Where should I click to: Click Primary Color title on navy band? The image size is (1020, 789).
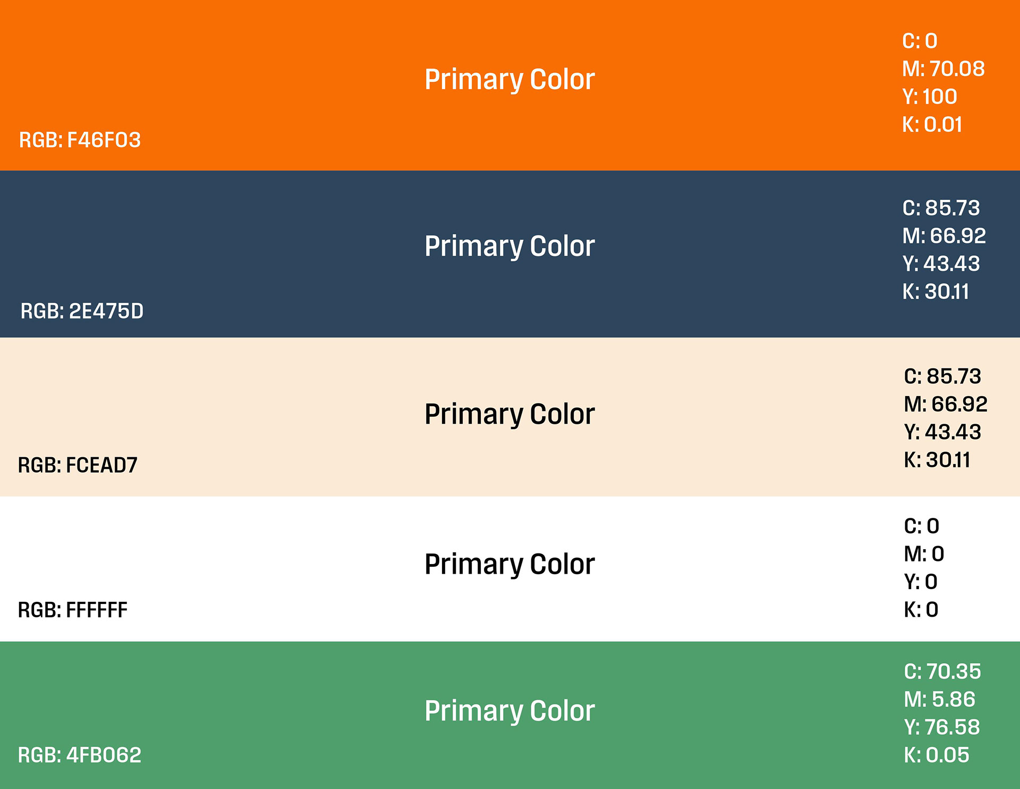pos(509,246)
